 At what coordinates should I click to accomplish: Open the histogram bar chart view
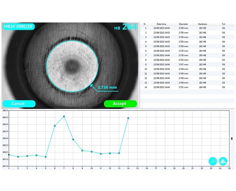coord(223,161)
